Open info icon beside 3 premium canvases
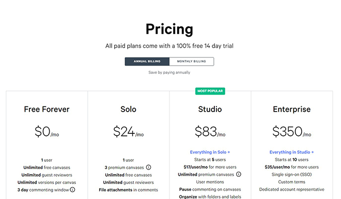Image resolution: width=341 pixels, height=199 pixels. pos(148,167)
